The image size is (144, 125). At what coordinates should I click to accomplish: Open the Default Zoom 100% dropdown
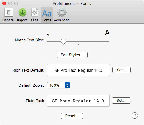(x=58, y=85)
